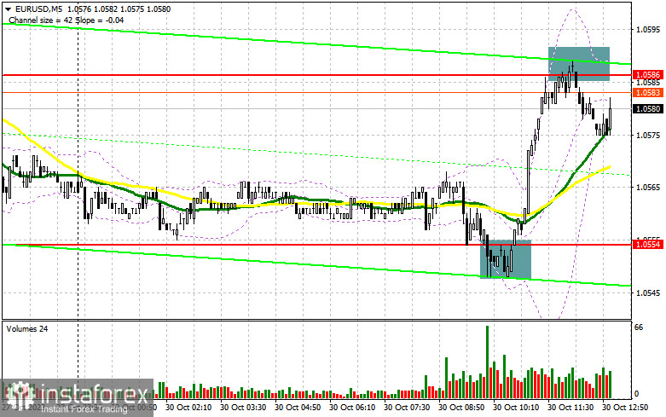
Task: Click the teal highlighted rectangle near 1.0586
Action: [579, 64]
